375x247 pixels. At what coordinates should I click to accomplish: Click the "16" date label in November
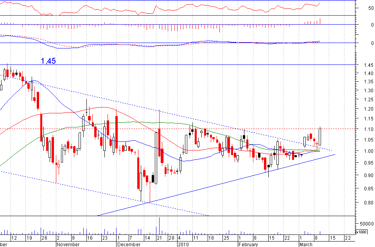click(90, 238)
